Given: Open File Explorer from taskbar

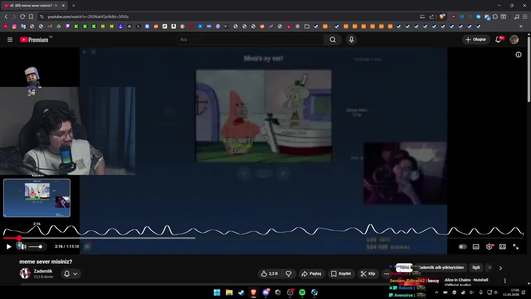Looking at the screenshot, I should coord(229,292).
